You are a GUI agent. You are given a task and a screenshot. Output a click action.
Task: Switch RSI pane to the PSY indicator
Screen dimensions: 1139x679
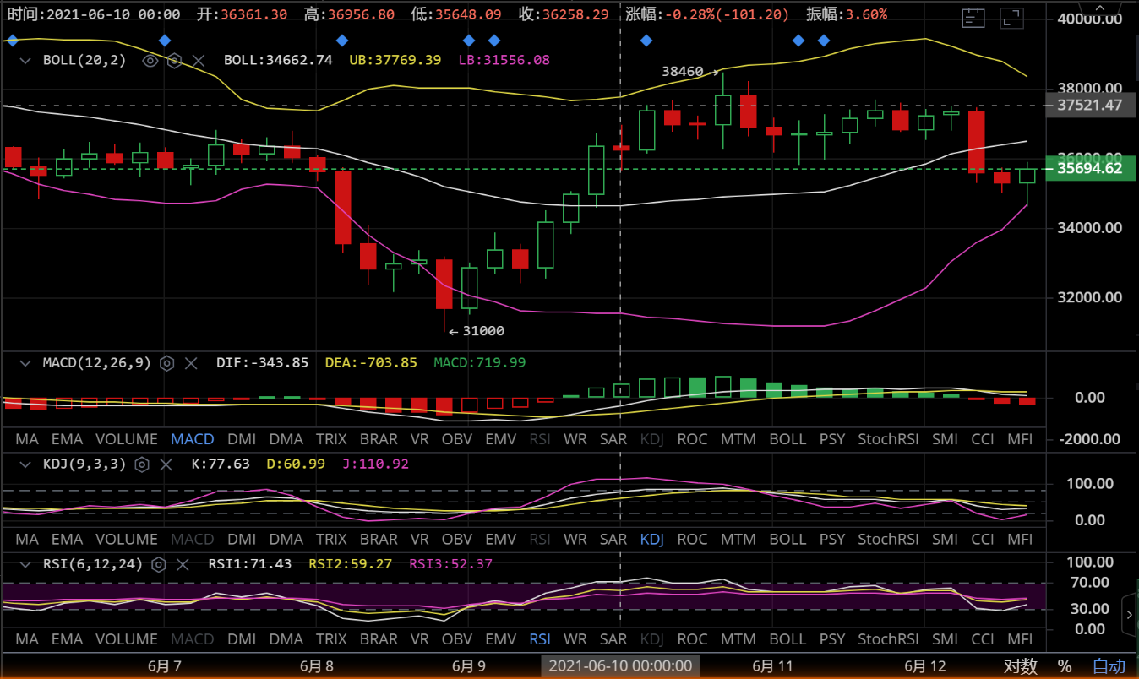(832, 639)
